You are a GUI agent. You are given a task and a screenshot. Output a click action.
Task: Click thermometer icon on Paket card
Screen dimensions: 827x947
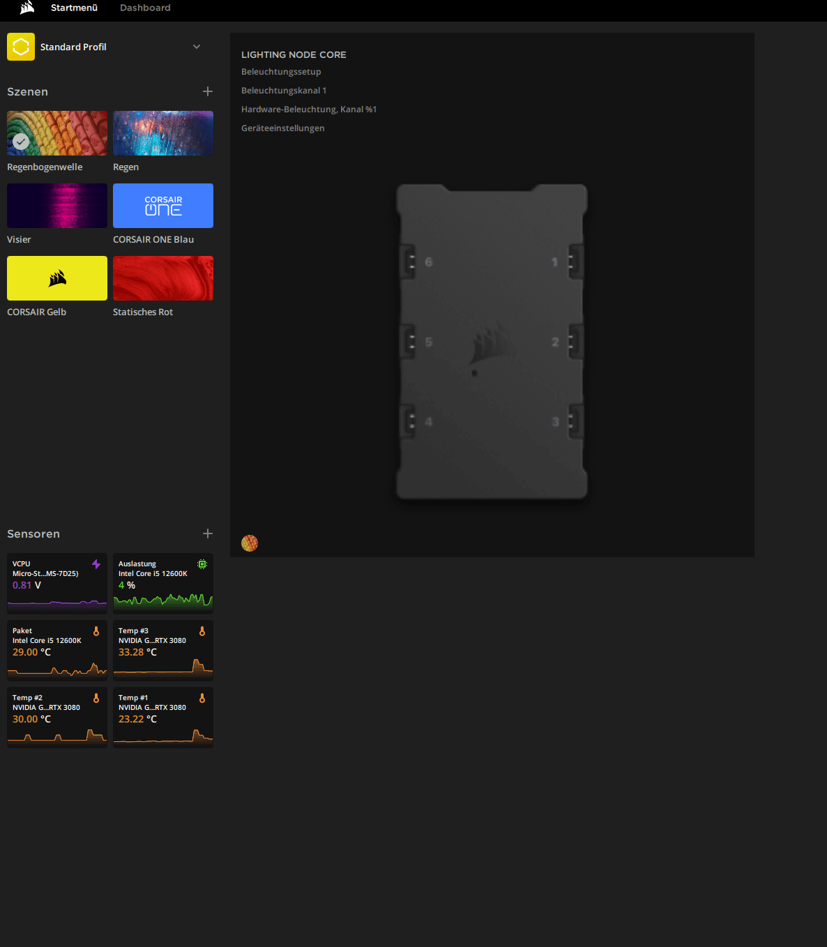coord(96,630)
